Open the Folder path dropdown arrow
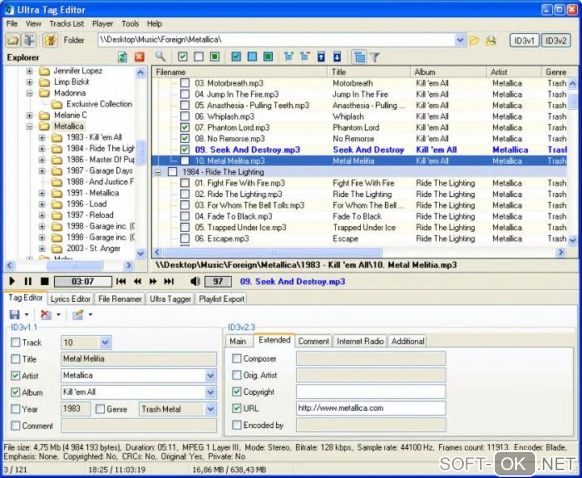This screenshot has height=478, width=582. click(x=460, y=40)
